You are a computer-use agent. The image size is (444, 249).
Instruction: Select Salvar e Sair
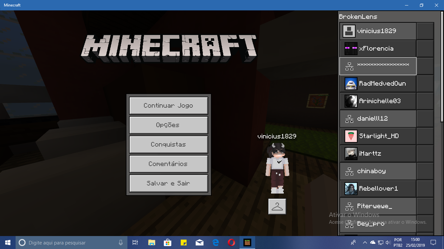168,184
